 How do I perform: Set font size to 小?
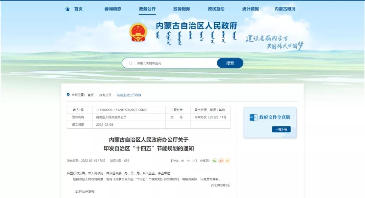pyautogui.click(x=194, y=161)
